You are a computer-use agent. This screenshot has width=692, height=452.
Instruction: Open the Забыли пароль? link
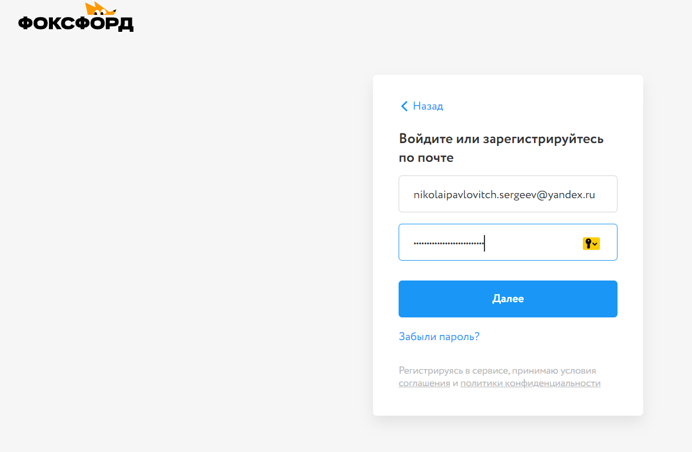click(x=439, y=337)
